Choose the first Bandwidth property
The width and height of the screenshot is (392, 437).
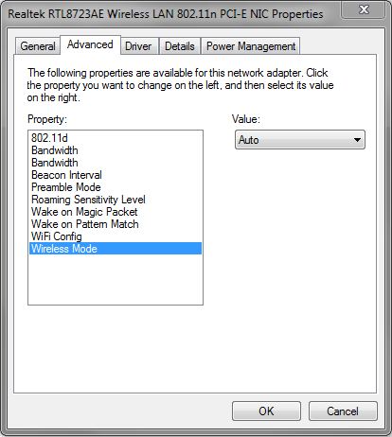tap(116, 150)
